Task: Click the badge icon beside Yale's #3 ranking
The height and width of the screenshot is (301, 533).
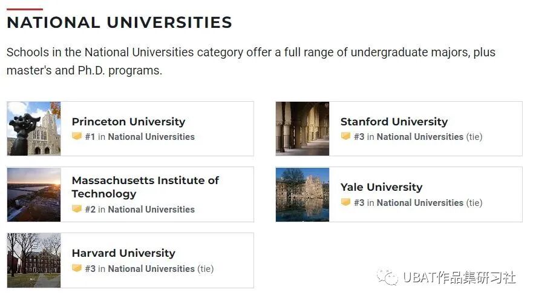Action: [345, 202]
